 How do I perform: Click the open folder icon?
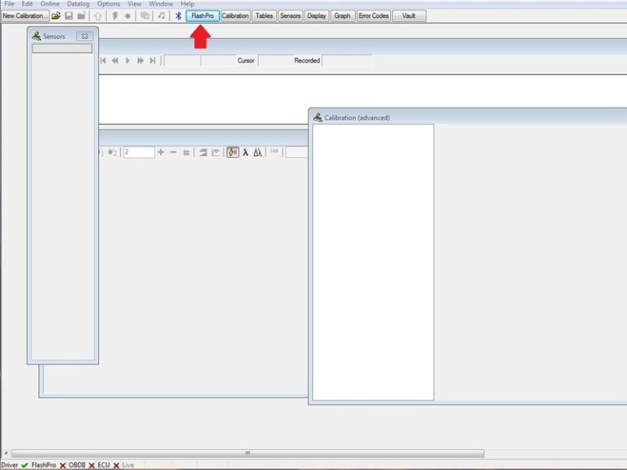[56, 16]
